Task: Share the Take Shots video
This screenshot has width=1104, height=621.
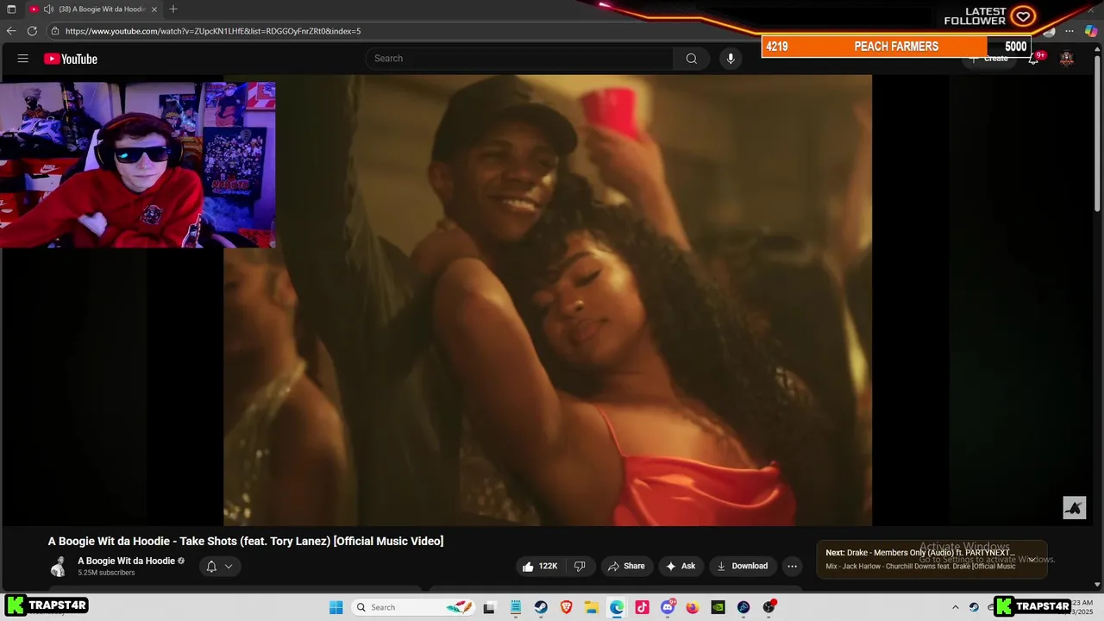Action: (x=626, y=566)
